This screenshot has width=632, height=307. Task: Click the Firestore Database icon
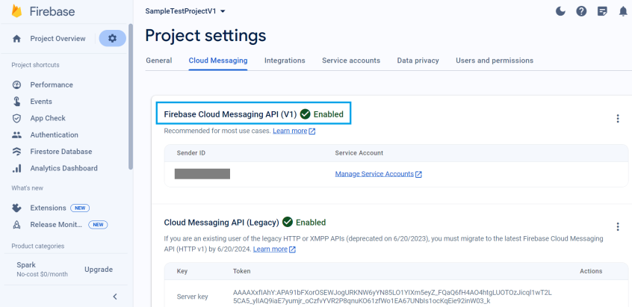tap(16, 152)
